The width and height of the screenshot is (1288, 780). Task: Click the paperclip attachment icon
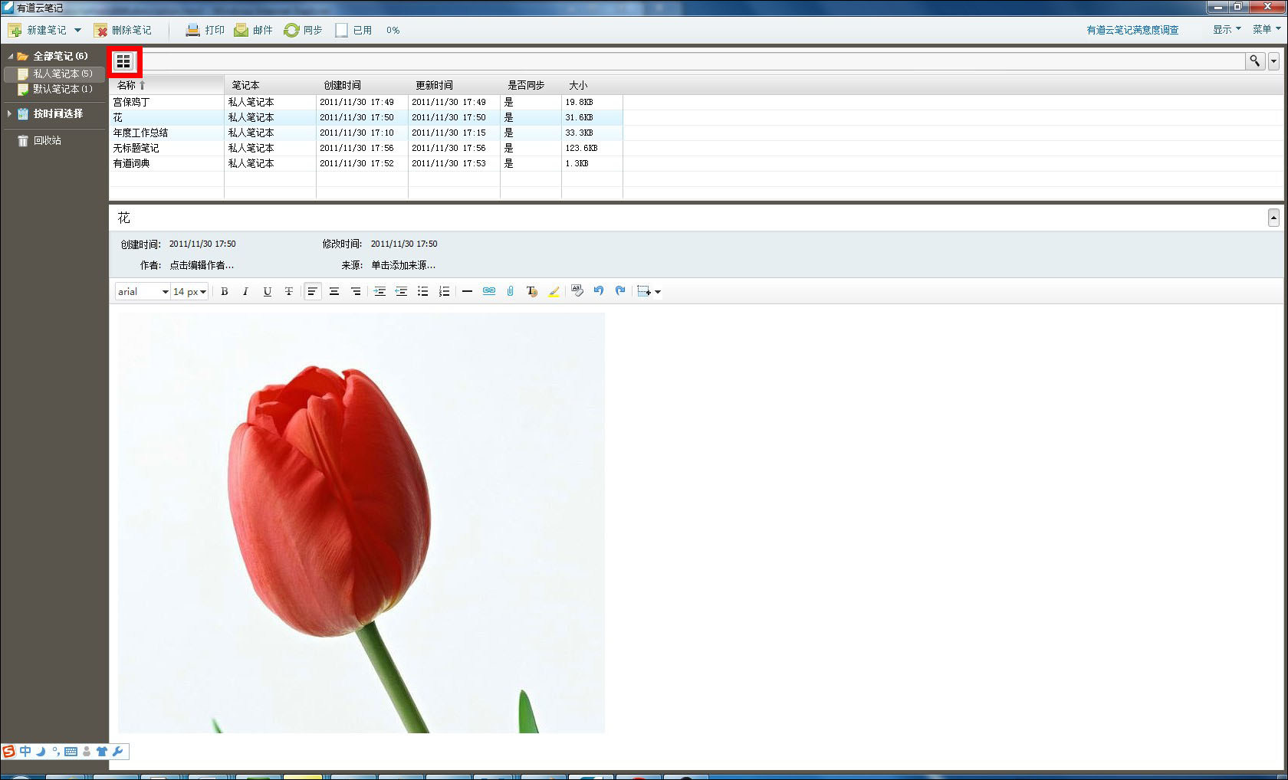coord(510,291)
